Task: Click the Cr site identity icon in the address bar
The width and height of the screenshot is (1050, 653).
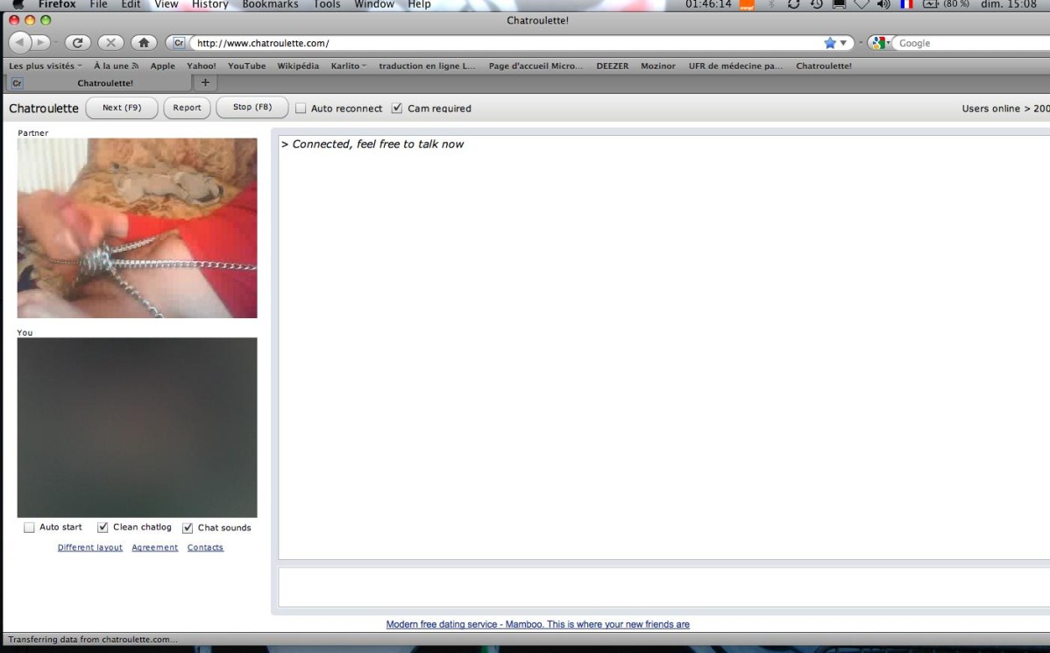Action: click(x=179, y=43)
